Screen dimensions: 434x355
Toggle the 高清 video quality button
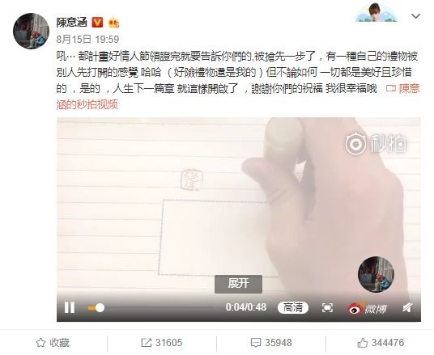(x=293, y=307)
